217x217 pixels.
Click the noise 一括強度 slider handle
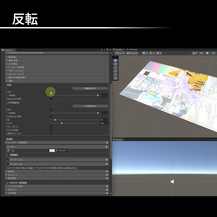point(98,113)
